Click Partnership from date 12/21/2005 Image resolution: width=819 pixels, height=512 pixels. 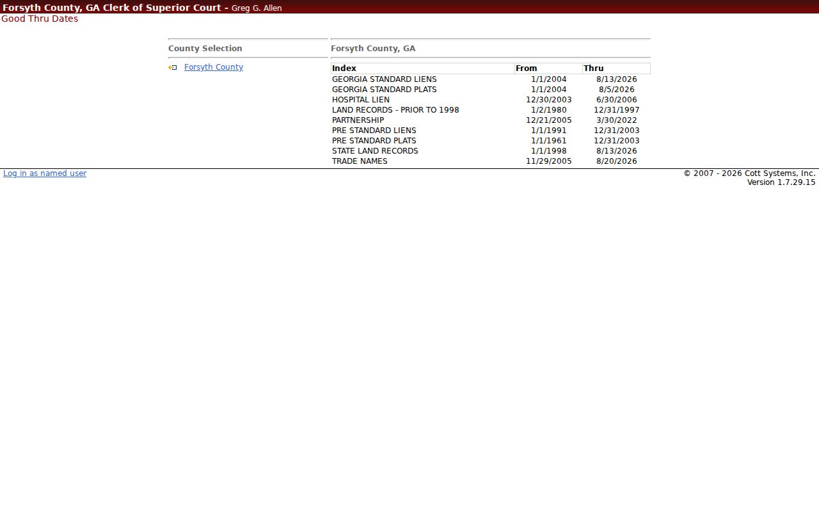click(549, 120)
